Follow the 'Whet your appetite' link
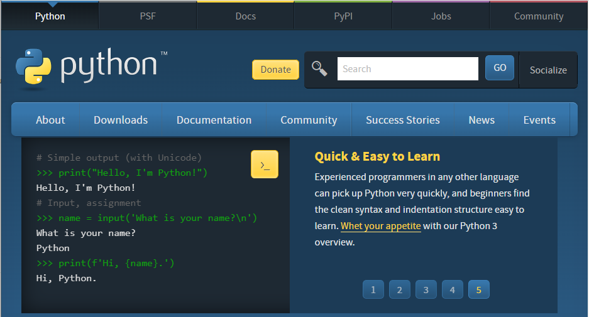The image size is (589, 317). click(x=381, y=226)
